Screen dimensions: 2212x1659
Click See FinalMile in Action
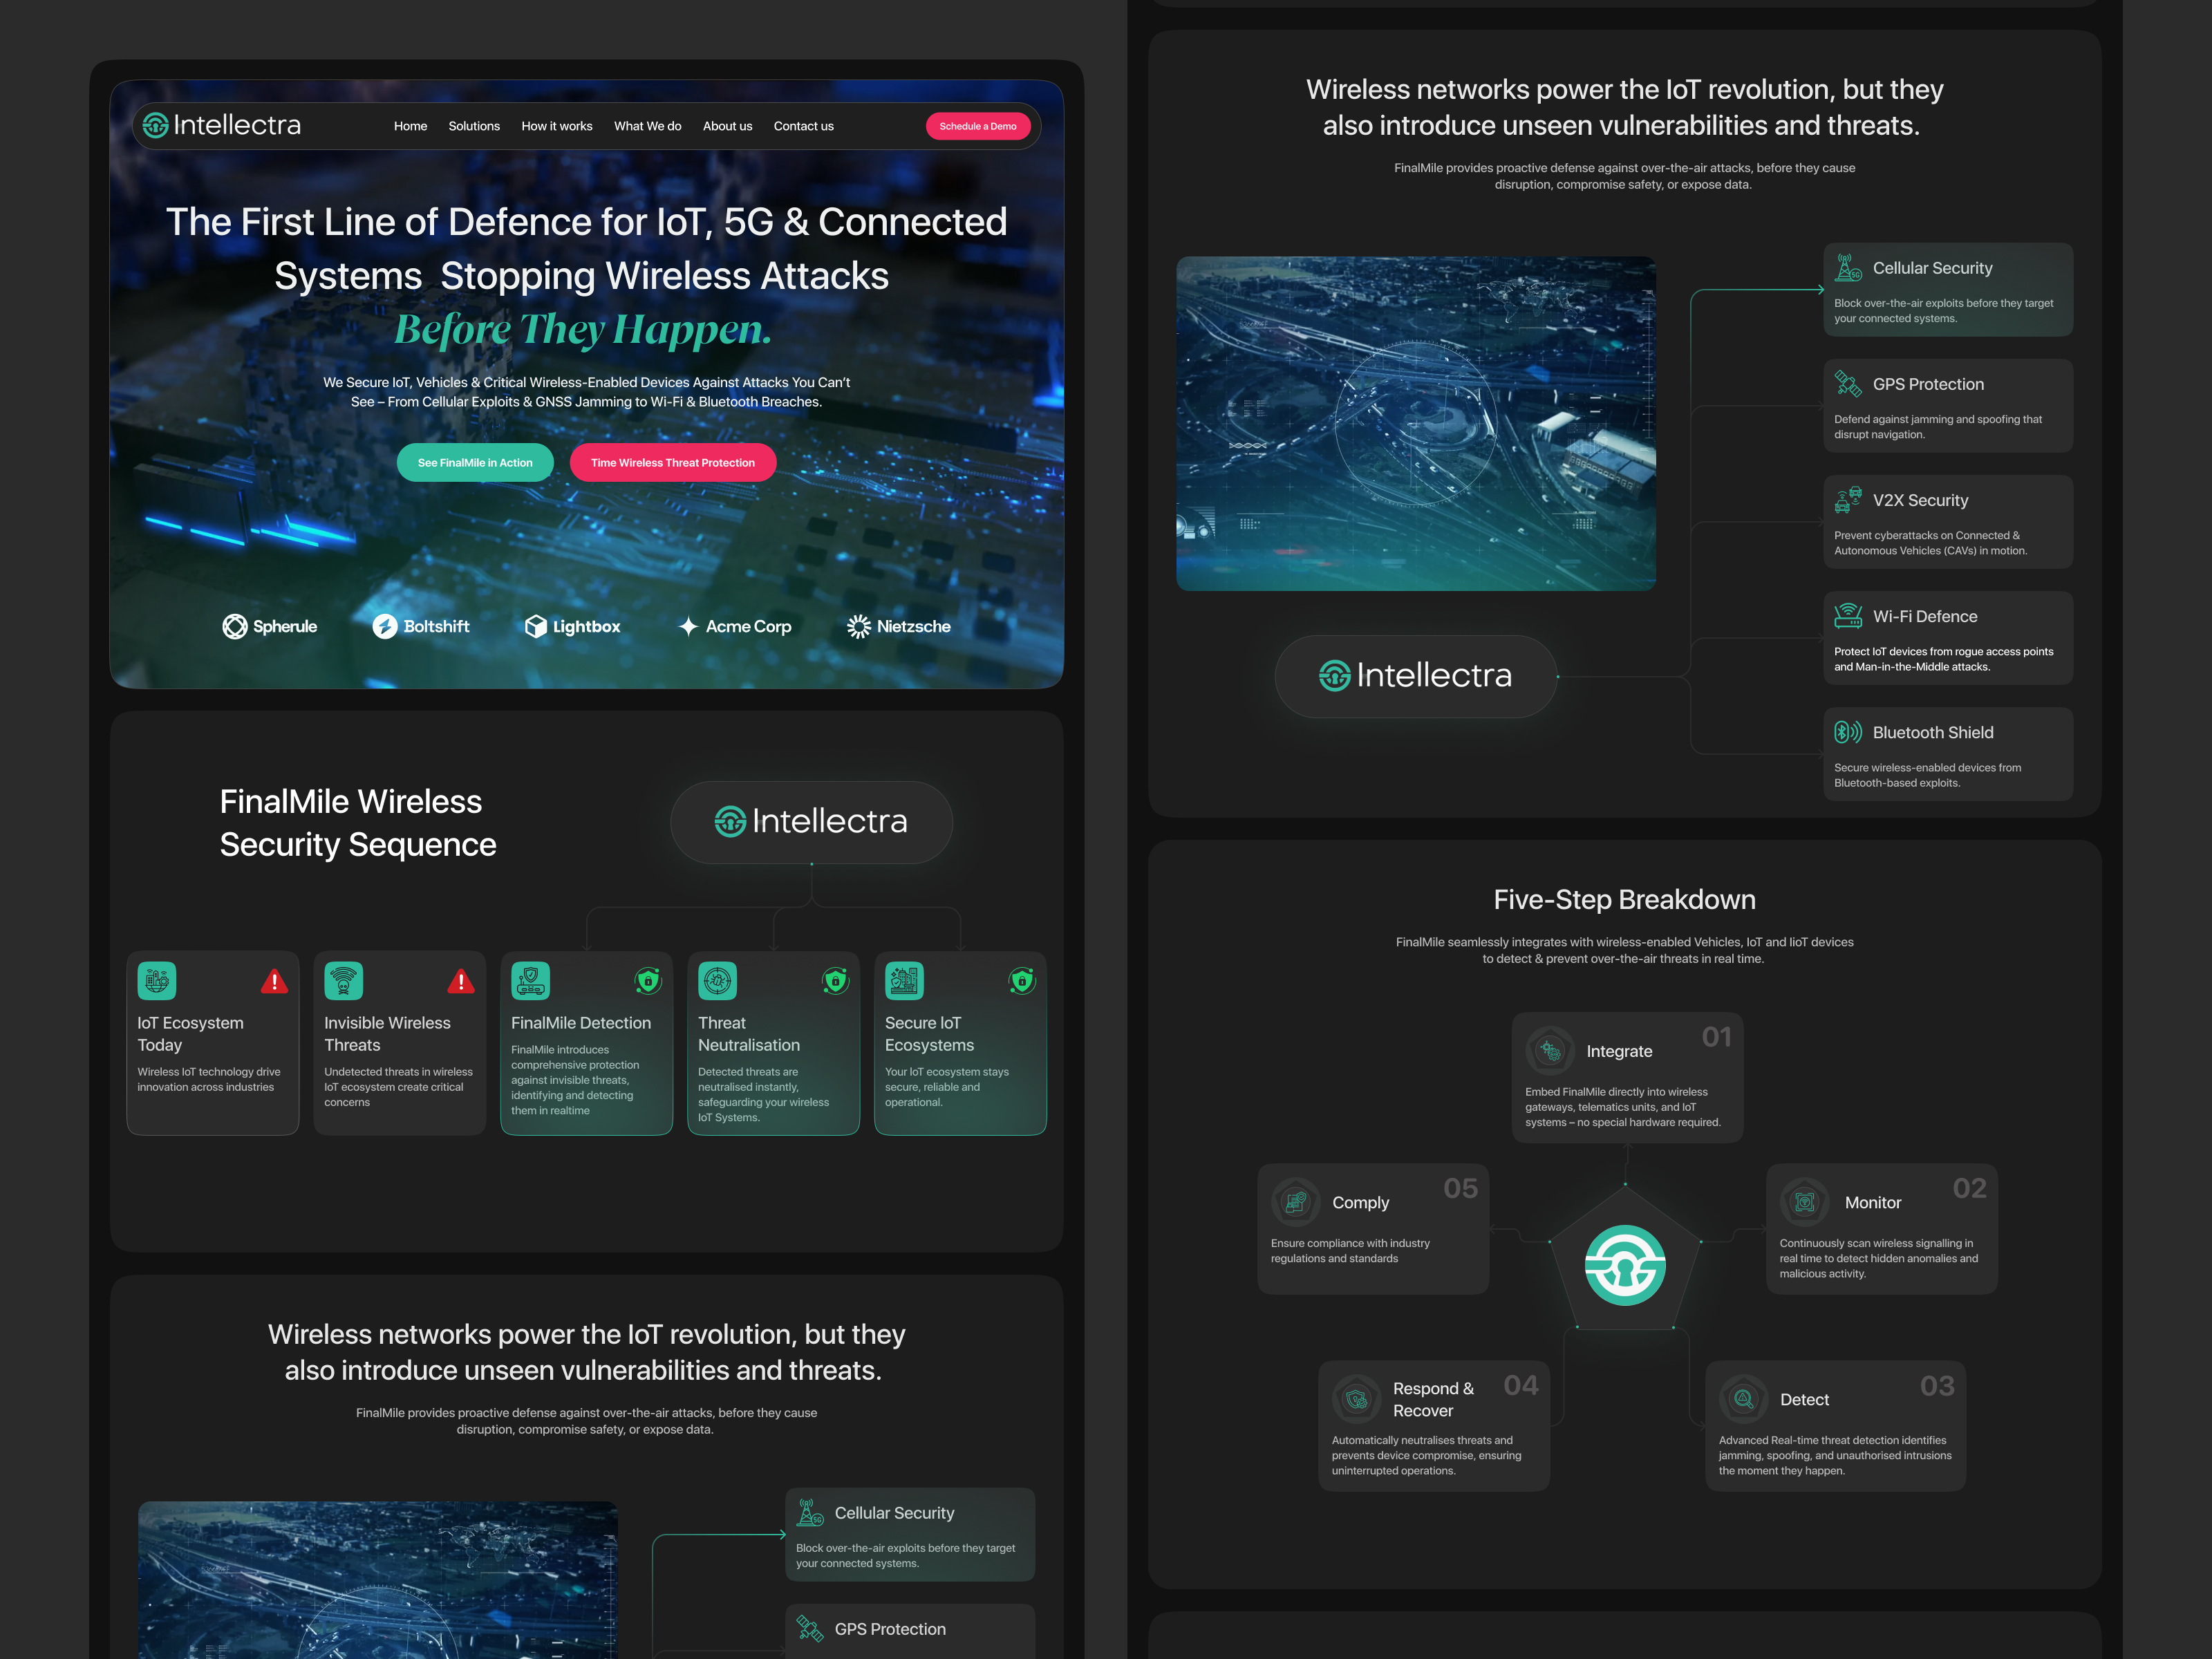[x=475, y=462]
